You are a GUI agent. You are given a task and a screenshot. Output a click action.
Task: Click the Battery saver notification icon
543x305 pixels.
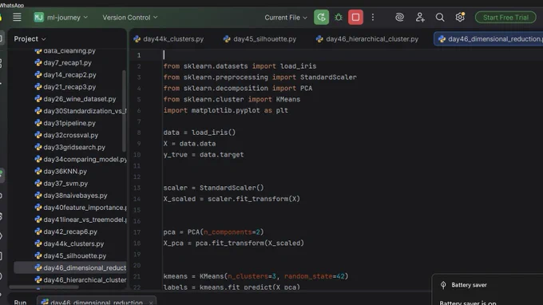click(x=443, y=285)
